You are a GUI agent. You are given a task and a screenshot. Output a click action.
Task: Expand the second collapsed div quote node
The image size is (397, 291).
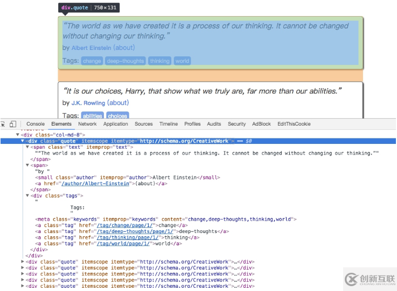pyautogui.click(x=22, y=267)
